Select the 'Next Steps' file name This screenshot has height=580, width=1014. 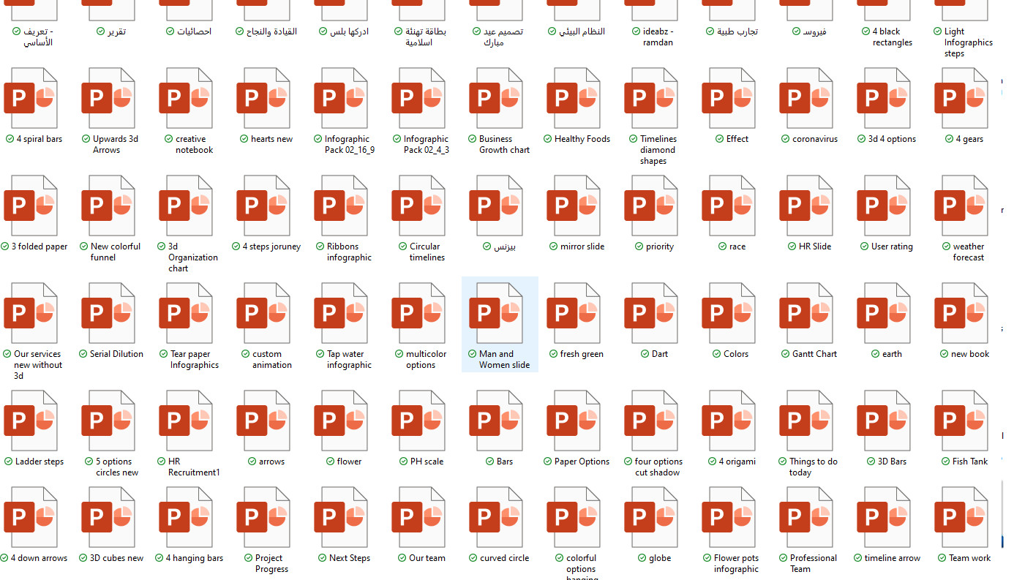[x=349, y=558]
